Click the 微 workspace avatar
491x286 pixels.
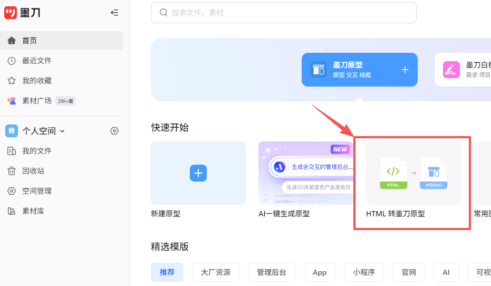(x=12, y=131)
